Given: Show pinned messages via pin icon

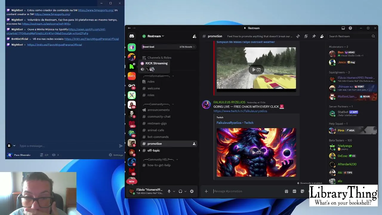Looking at the screenshot, I should (x=314, y=36).
